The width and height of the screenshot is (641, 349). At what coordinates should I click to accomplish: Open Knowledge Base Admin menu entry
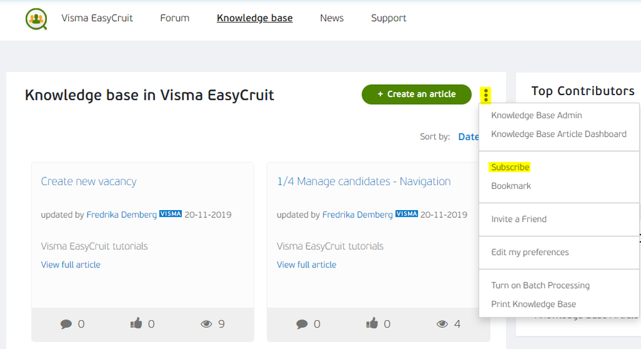[x=536, y=116]
